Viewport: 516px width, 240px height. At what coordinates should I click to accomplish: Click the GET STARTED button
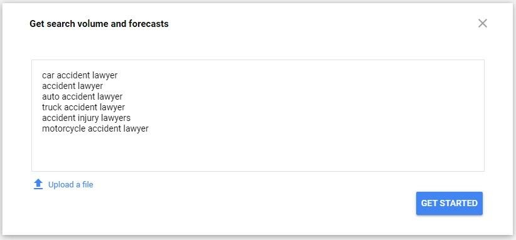click(x=449, y=203)
